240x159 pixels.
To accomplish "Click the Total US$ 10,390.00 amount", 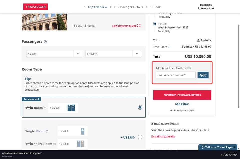I will (198, 57).
